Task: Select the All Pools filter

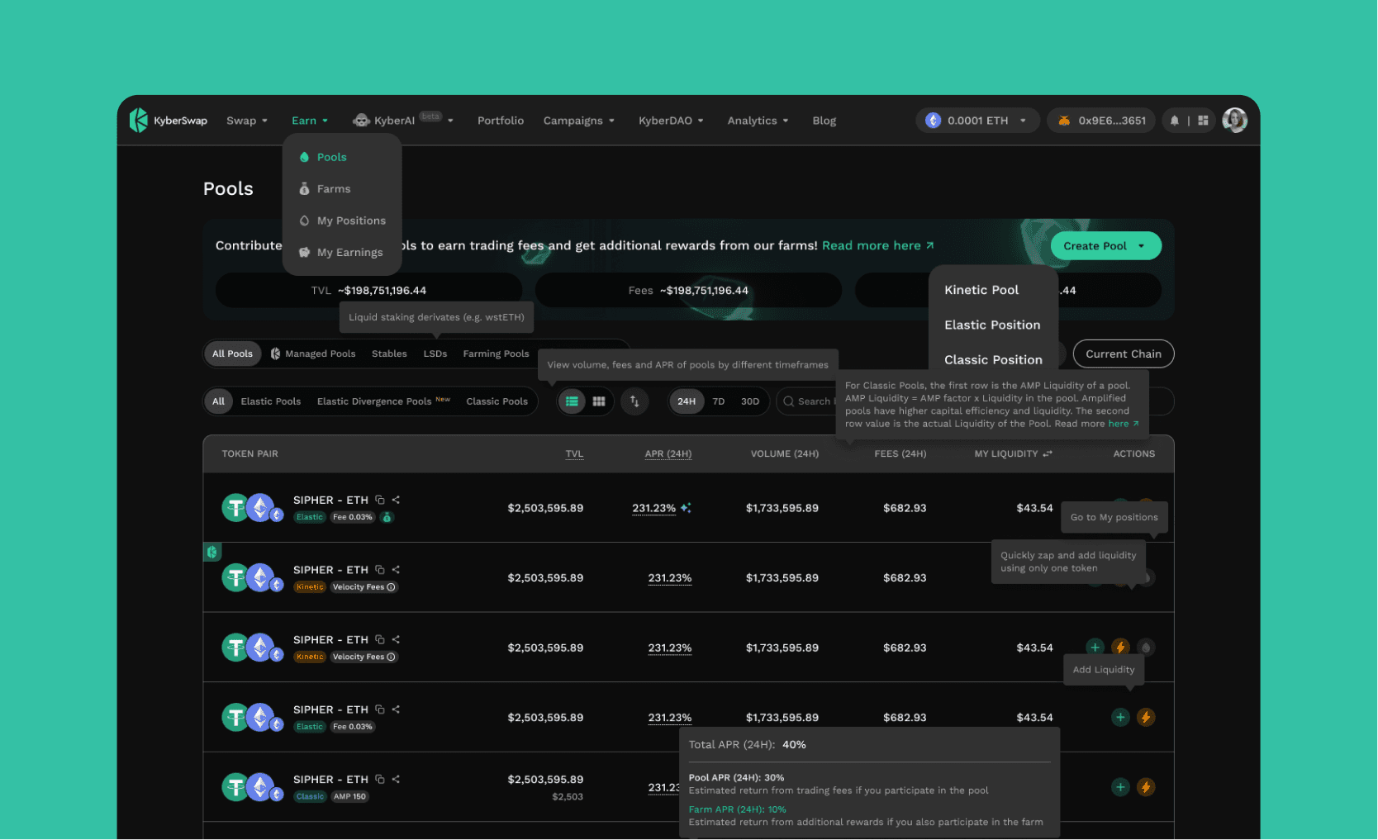Action: pyautogui.click(x=232, y=354)
